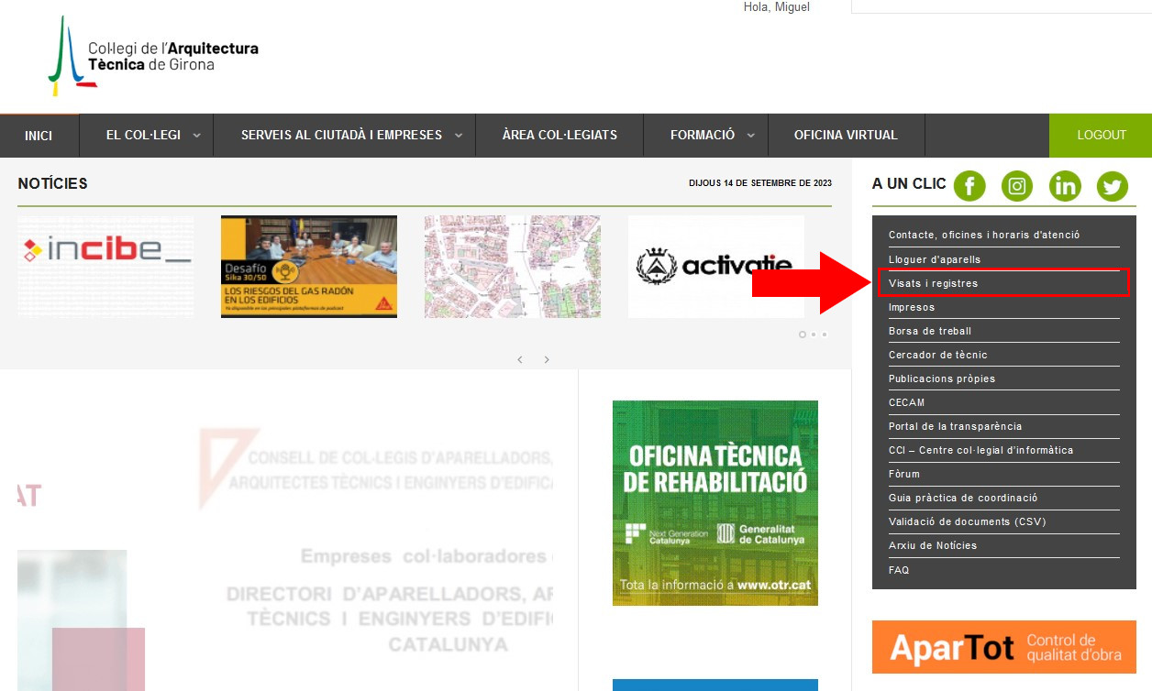Click the Notícies section heading
Viewport: 1152px width, 691px height.
(x=52, y=183)
